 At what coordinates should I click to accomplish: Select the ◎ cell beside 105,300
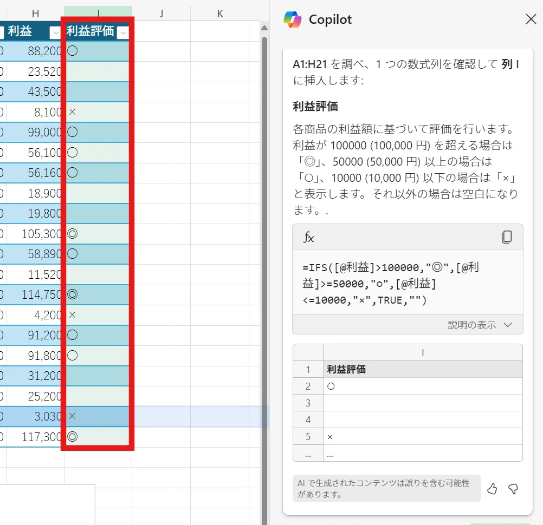click(98, 234)
